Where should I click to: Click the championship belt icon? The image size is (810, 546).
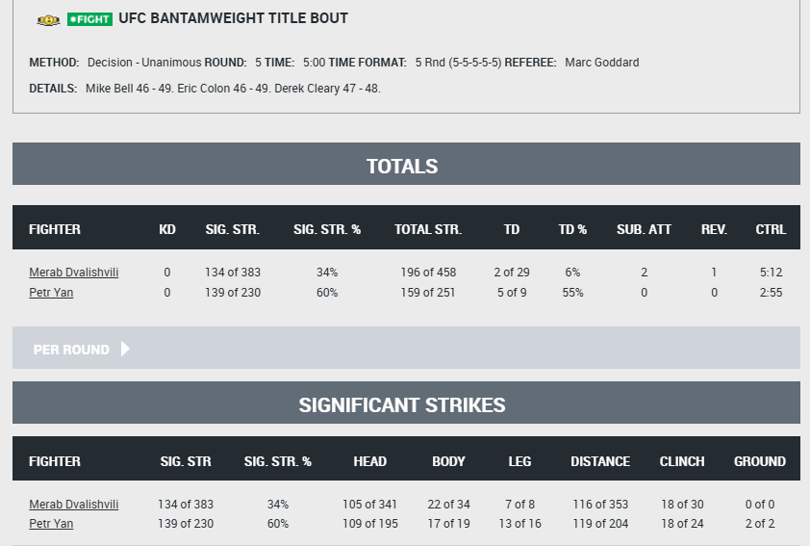[x=48, y=20]
